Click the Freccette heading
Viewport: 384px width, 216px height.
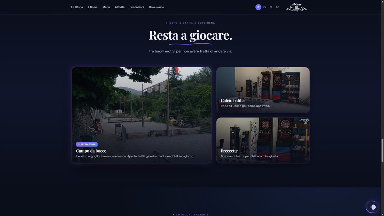(229, 151)
